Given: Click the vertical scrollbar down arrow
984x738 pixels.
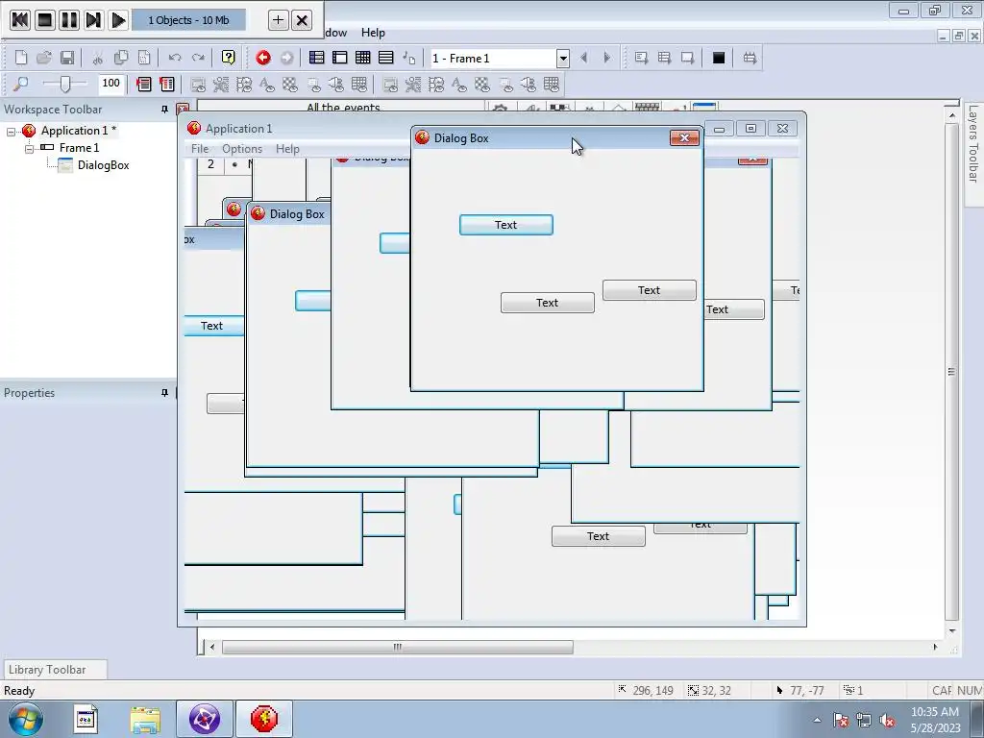Looking at the screenshot, I should 952,630.
